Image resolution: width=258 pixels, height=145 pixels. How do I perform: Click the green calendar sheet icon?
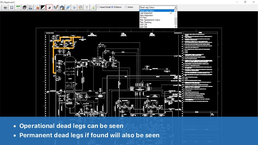pyautogui.click(x=18, y=7)
